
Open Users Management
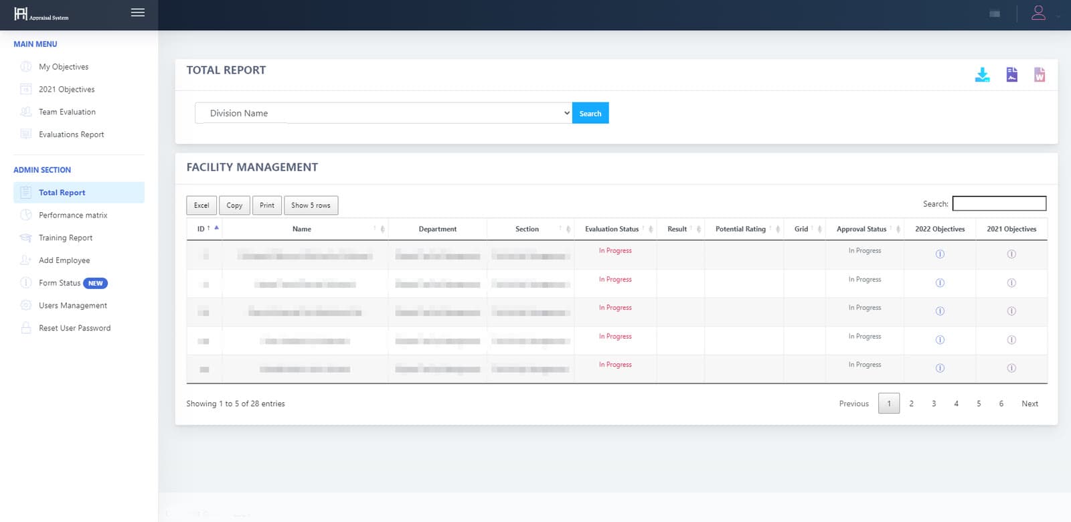pyautogui.click(x=79, y=306)
